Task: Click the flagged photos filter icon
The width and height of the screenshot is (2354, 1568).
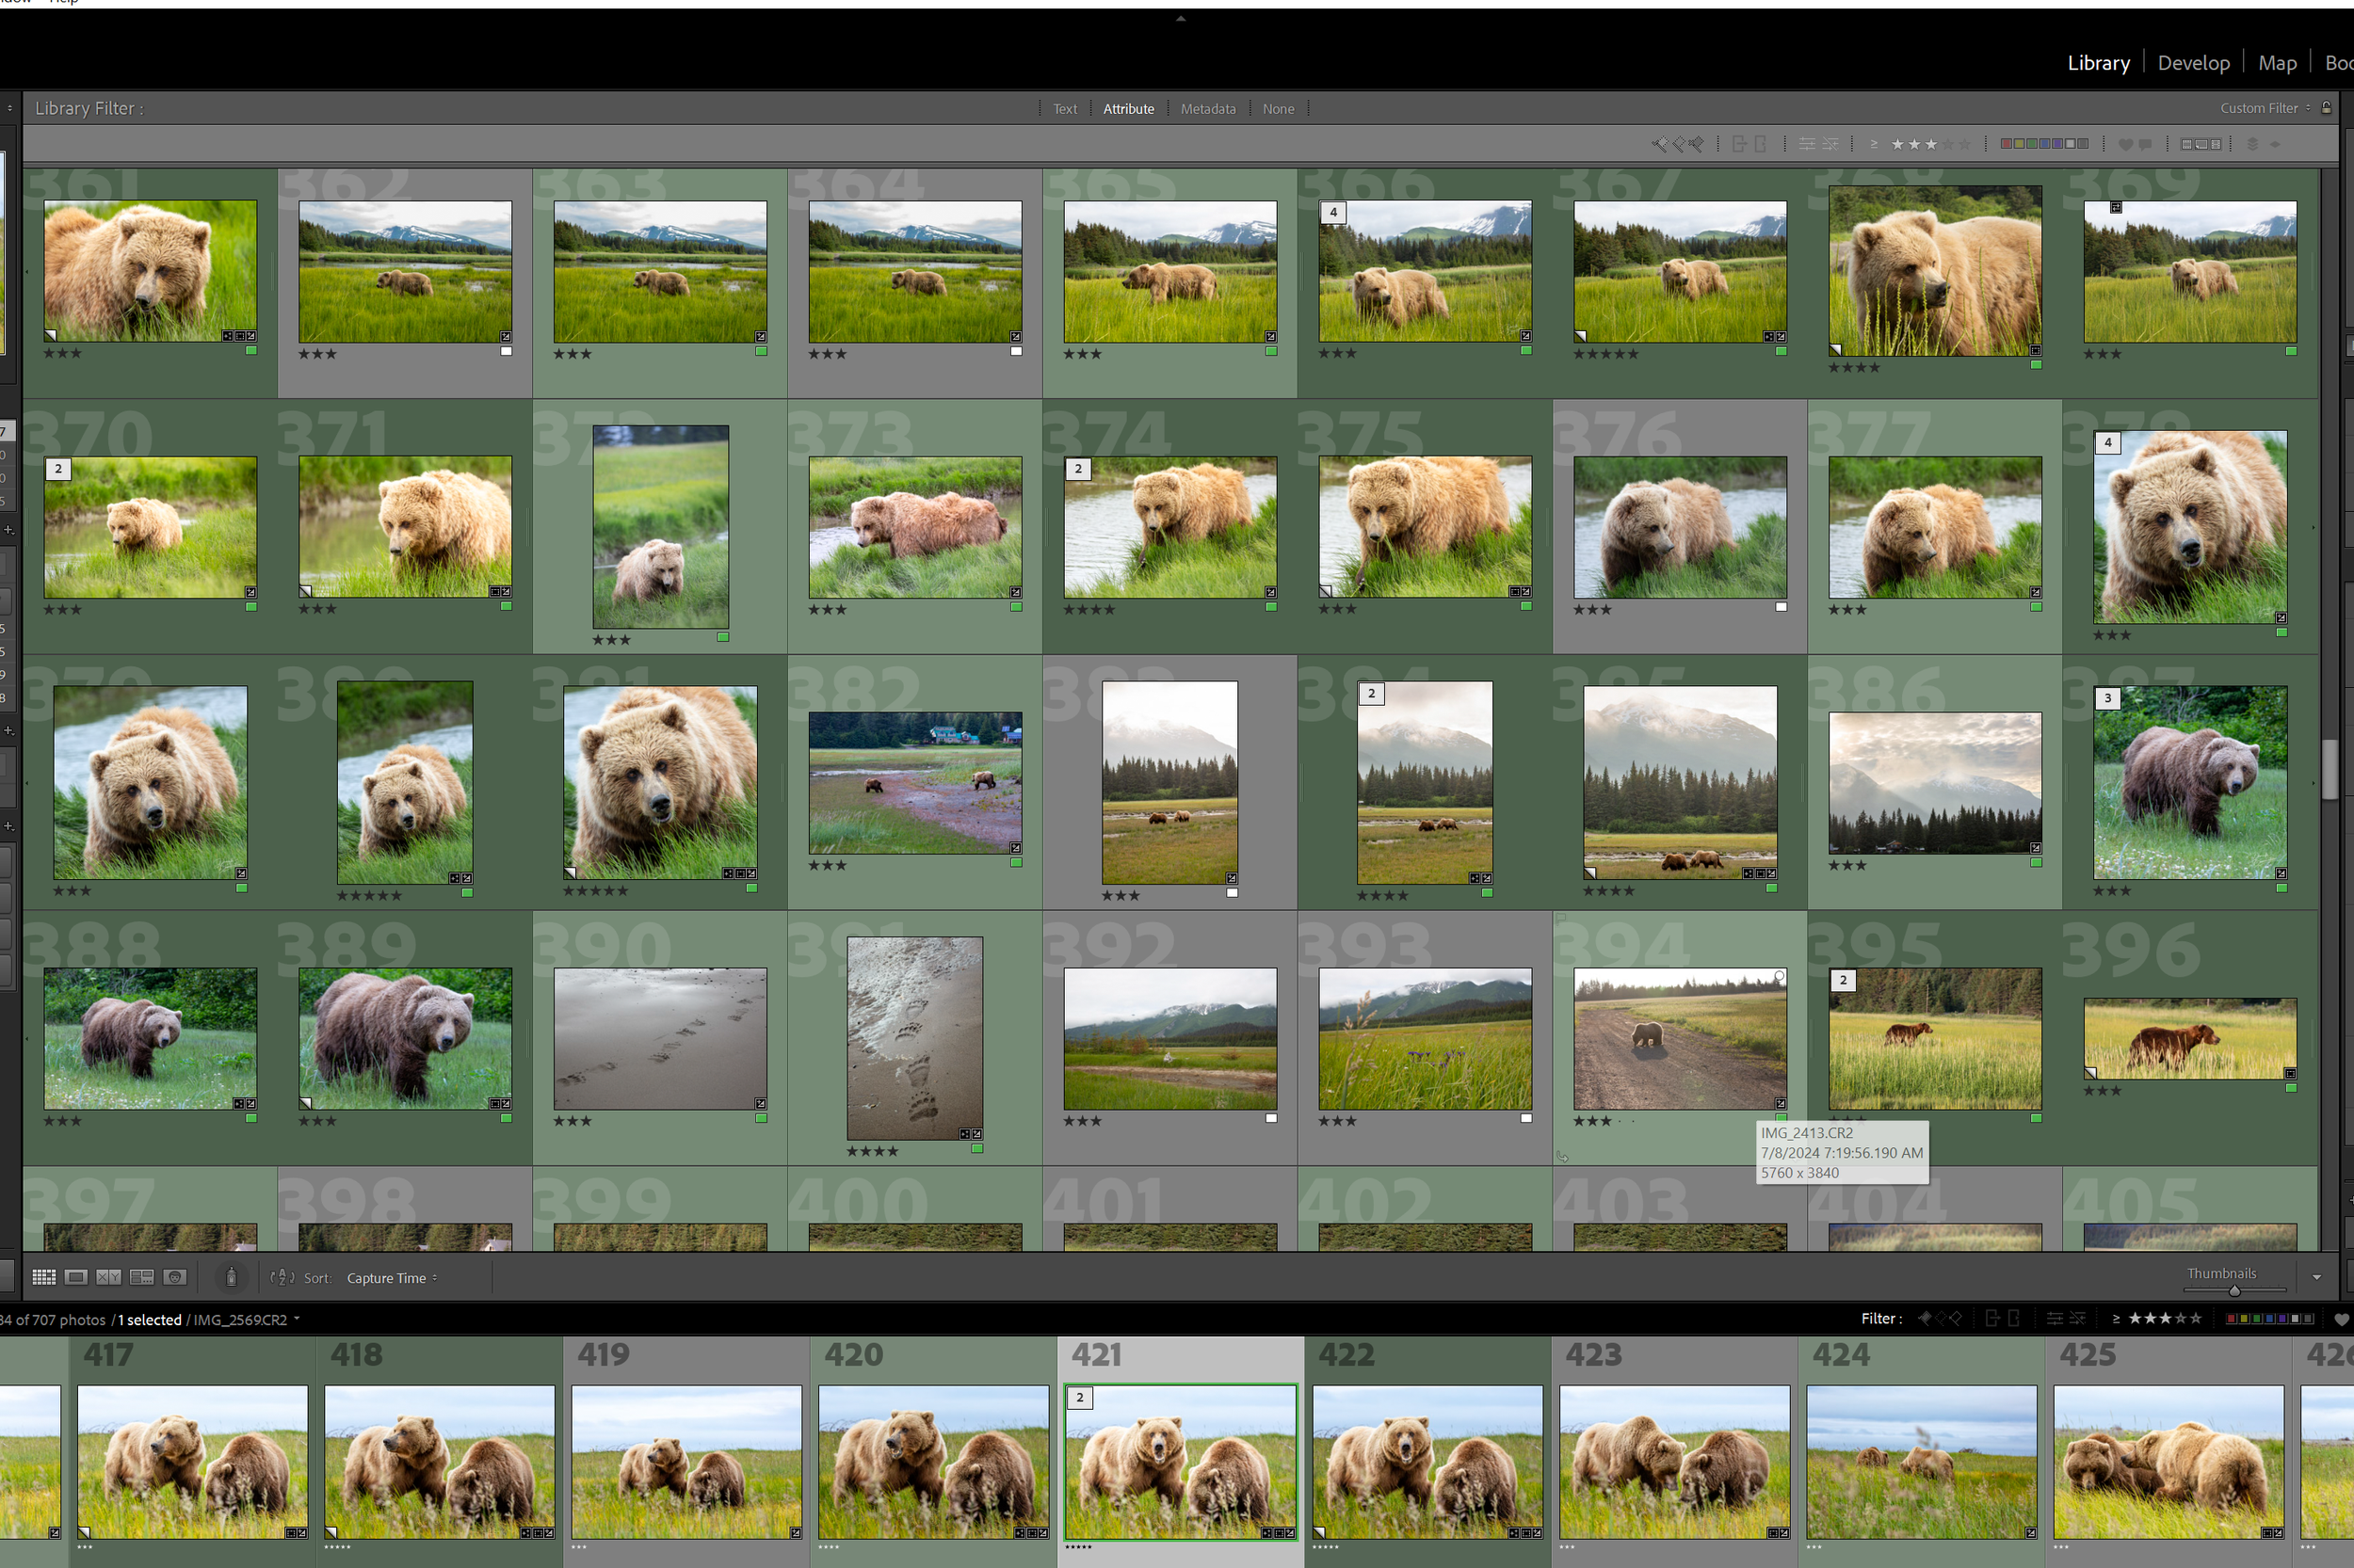Action: 1659,144
